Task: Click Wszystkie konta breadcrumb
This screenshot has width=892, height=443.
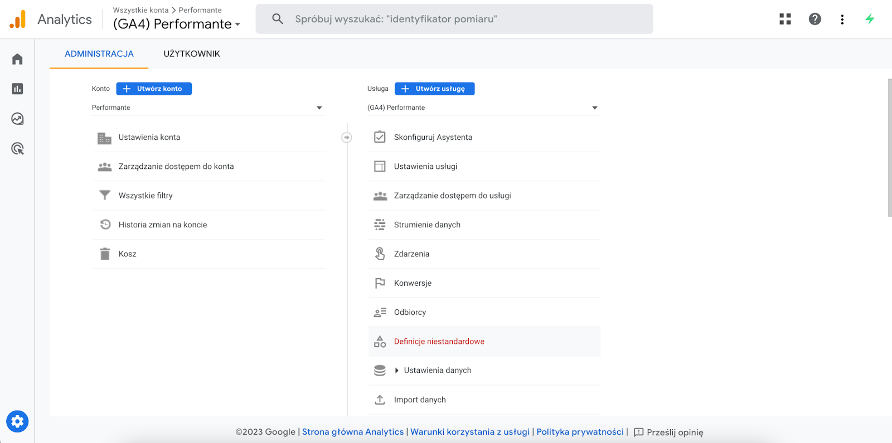Action: [x=140, y=10]
